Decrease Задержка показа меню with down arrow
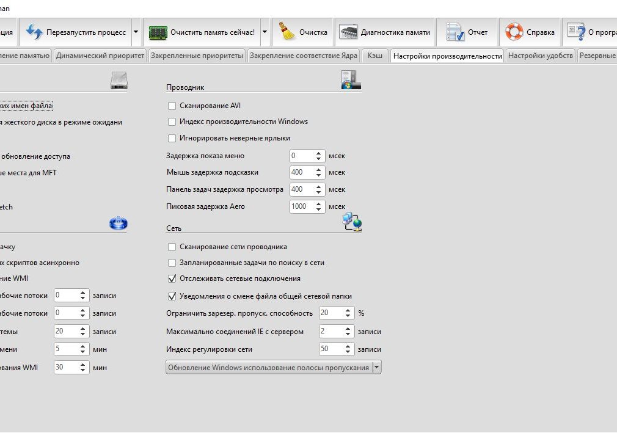 pos(318,159)
